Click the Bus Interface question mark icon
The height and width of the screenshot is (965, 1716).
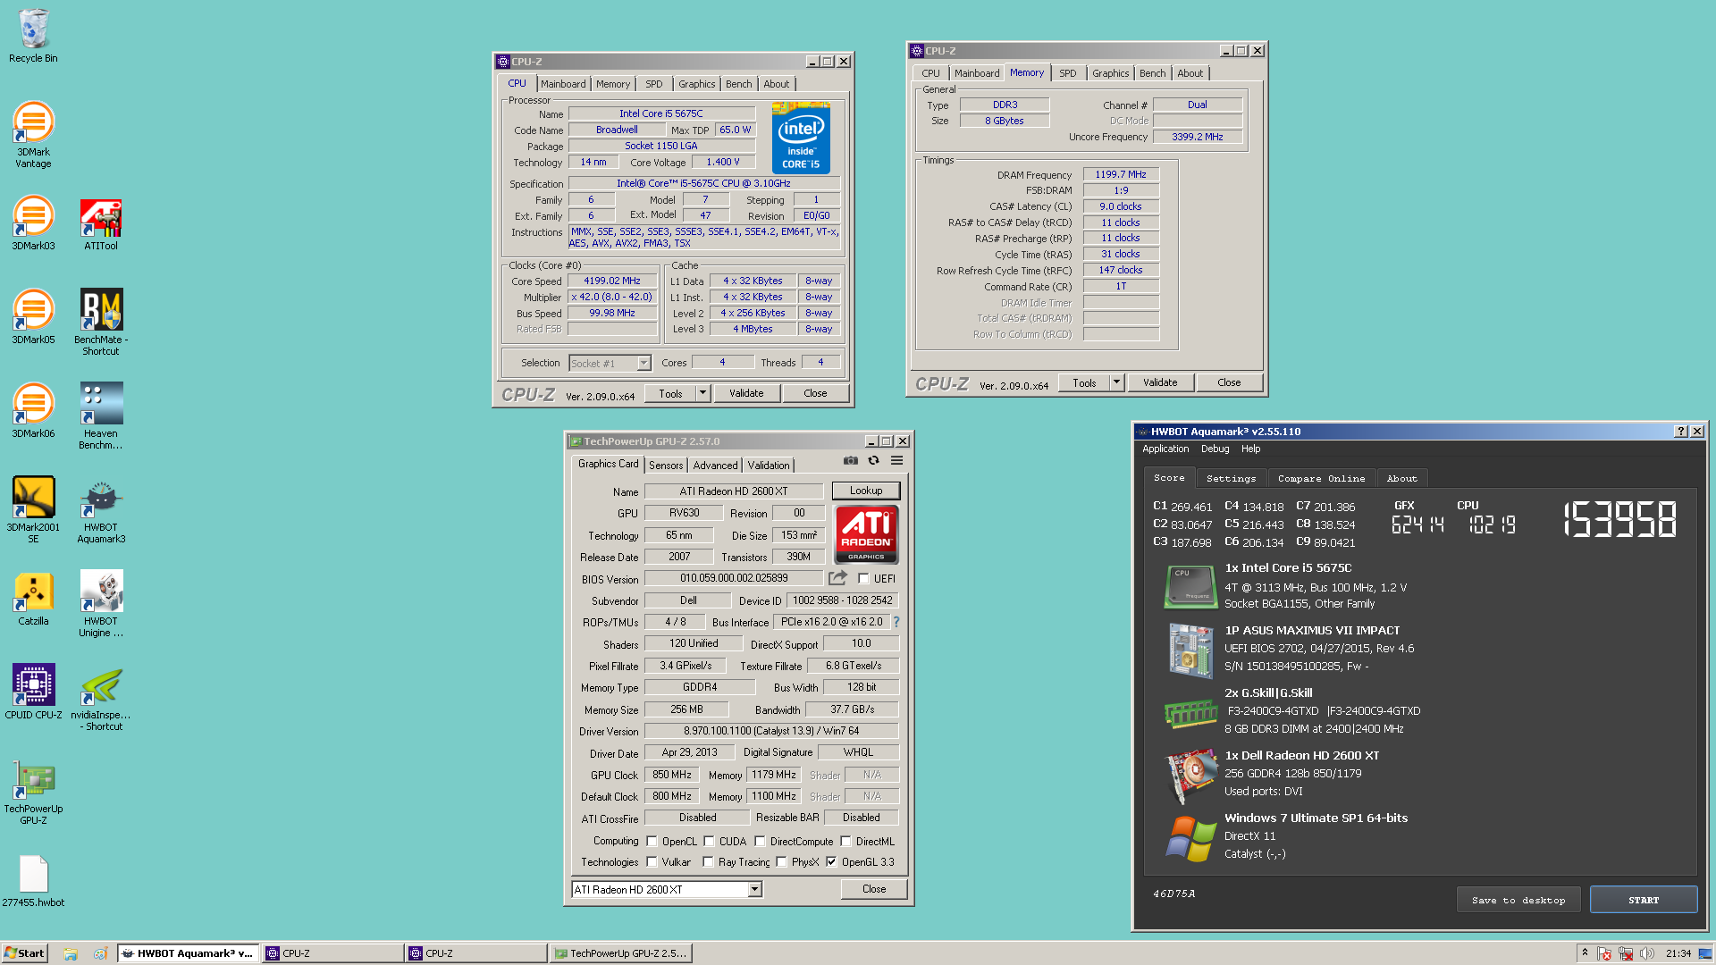click(896, 622)
